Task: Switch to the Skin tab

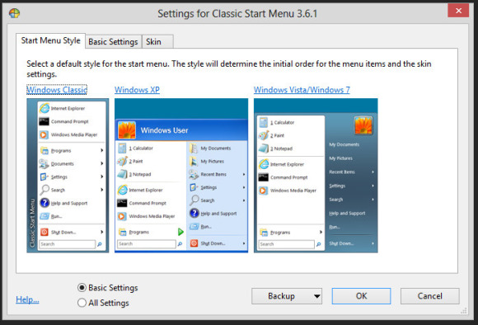Action: (x=153, y=42)
